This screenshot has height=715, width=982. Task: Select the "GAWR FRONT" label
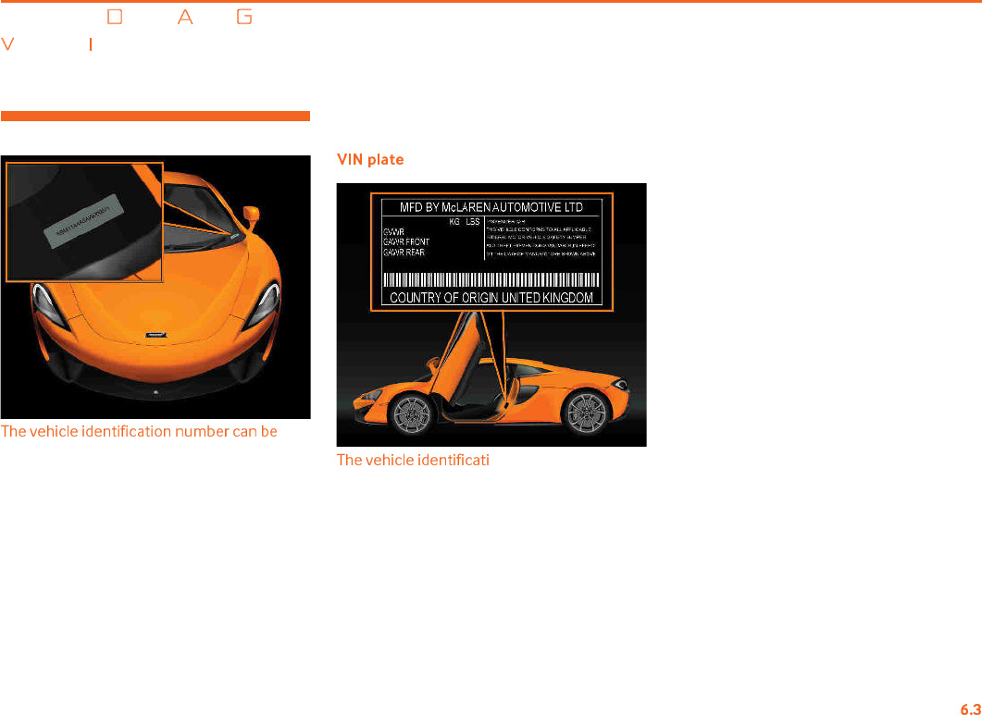[x=405, y=241]
